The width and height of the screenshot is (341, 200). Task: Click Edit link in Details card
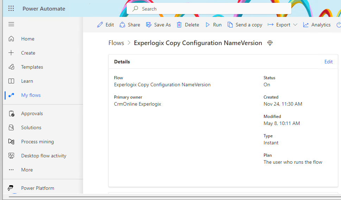(328, 62)
